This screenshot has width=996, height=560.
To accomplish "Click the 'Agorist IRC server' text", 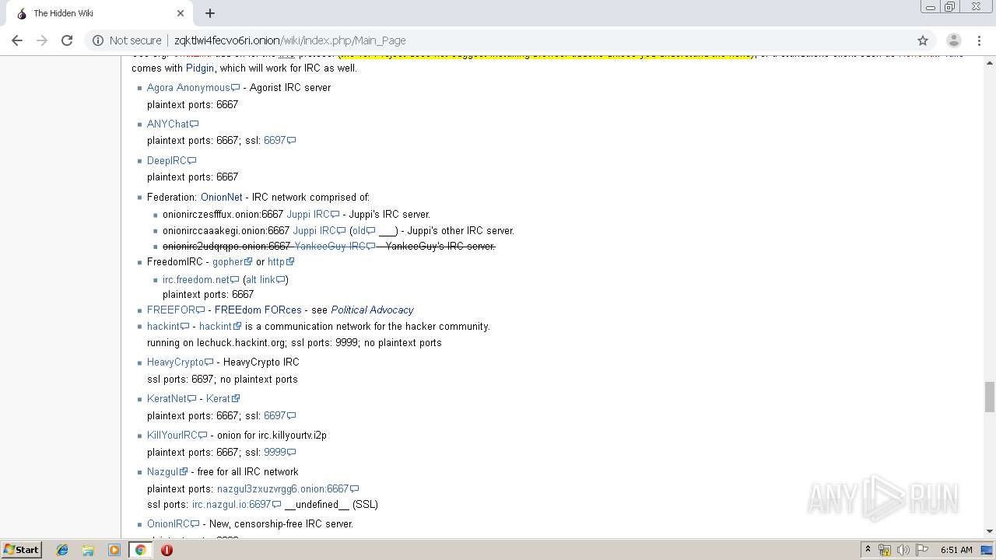I will tap(290, 88).
